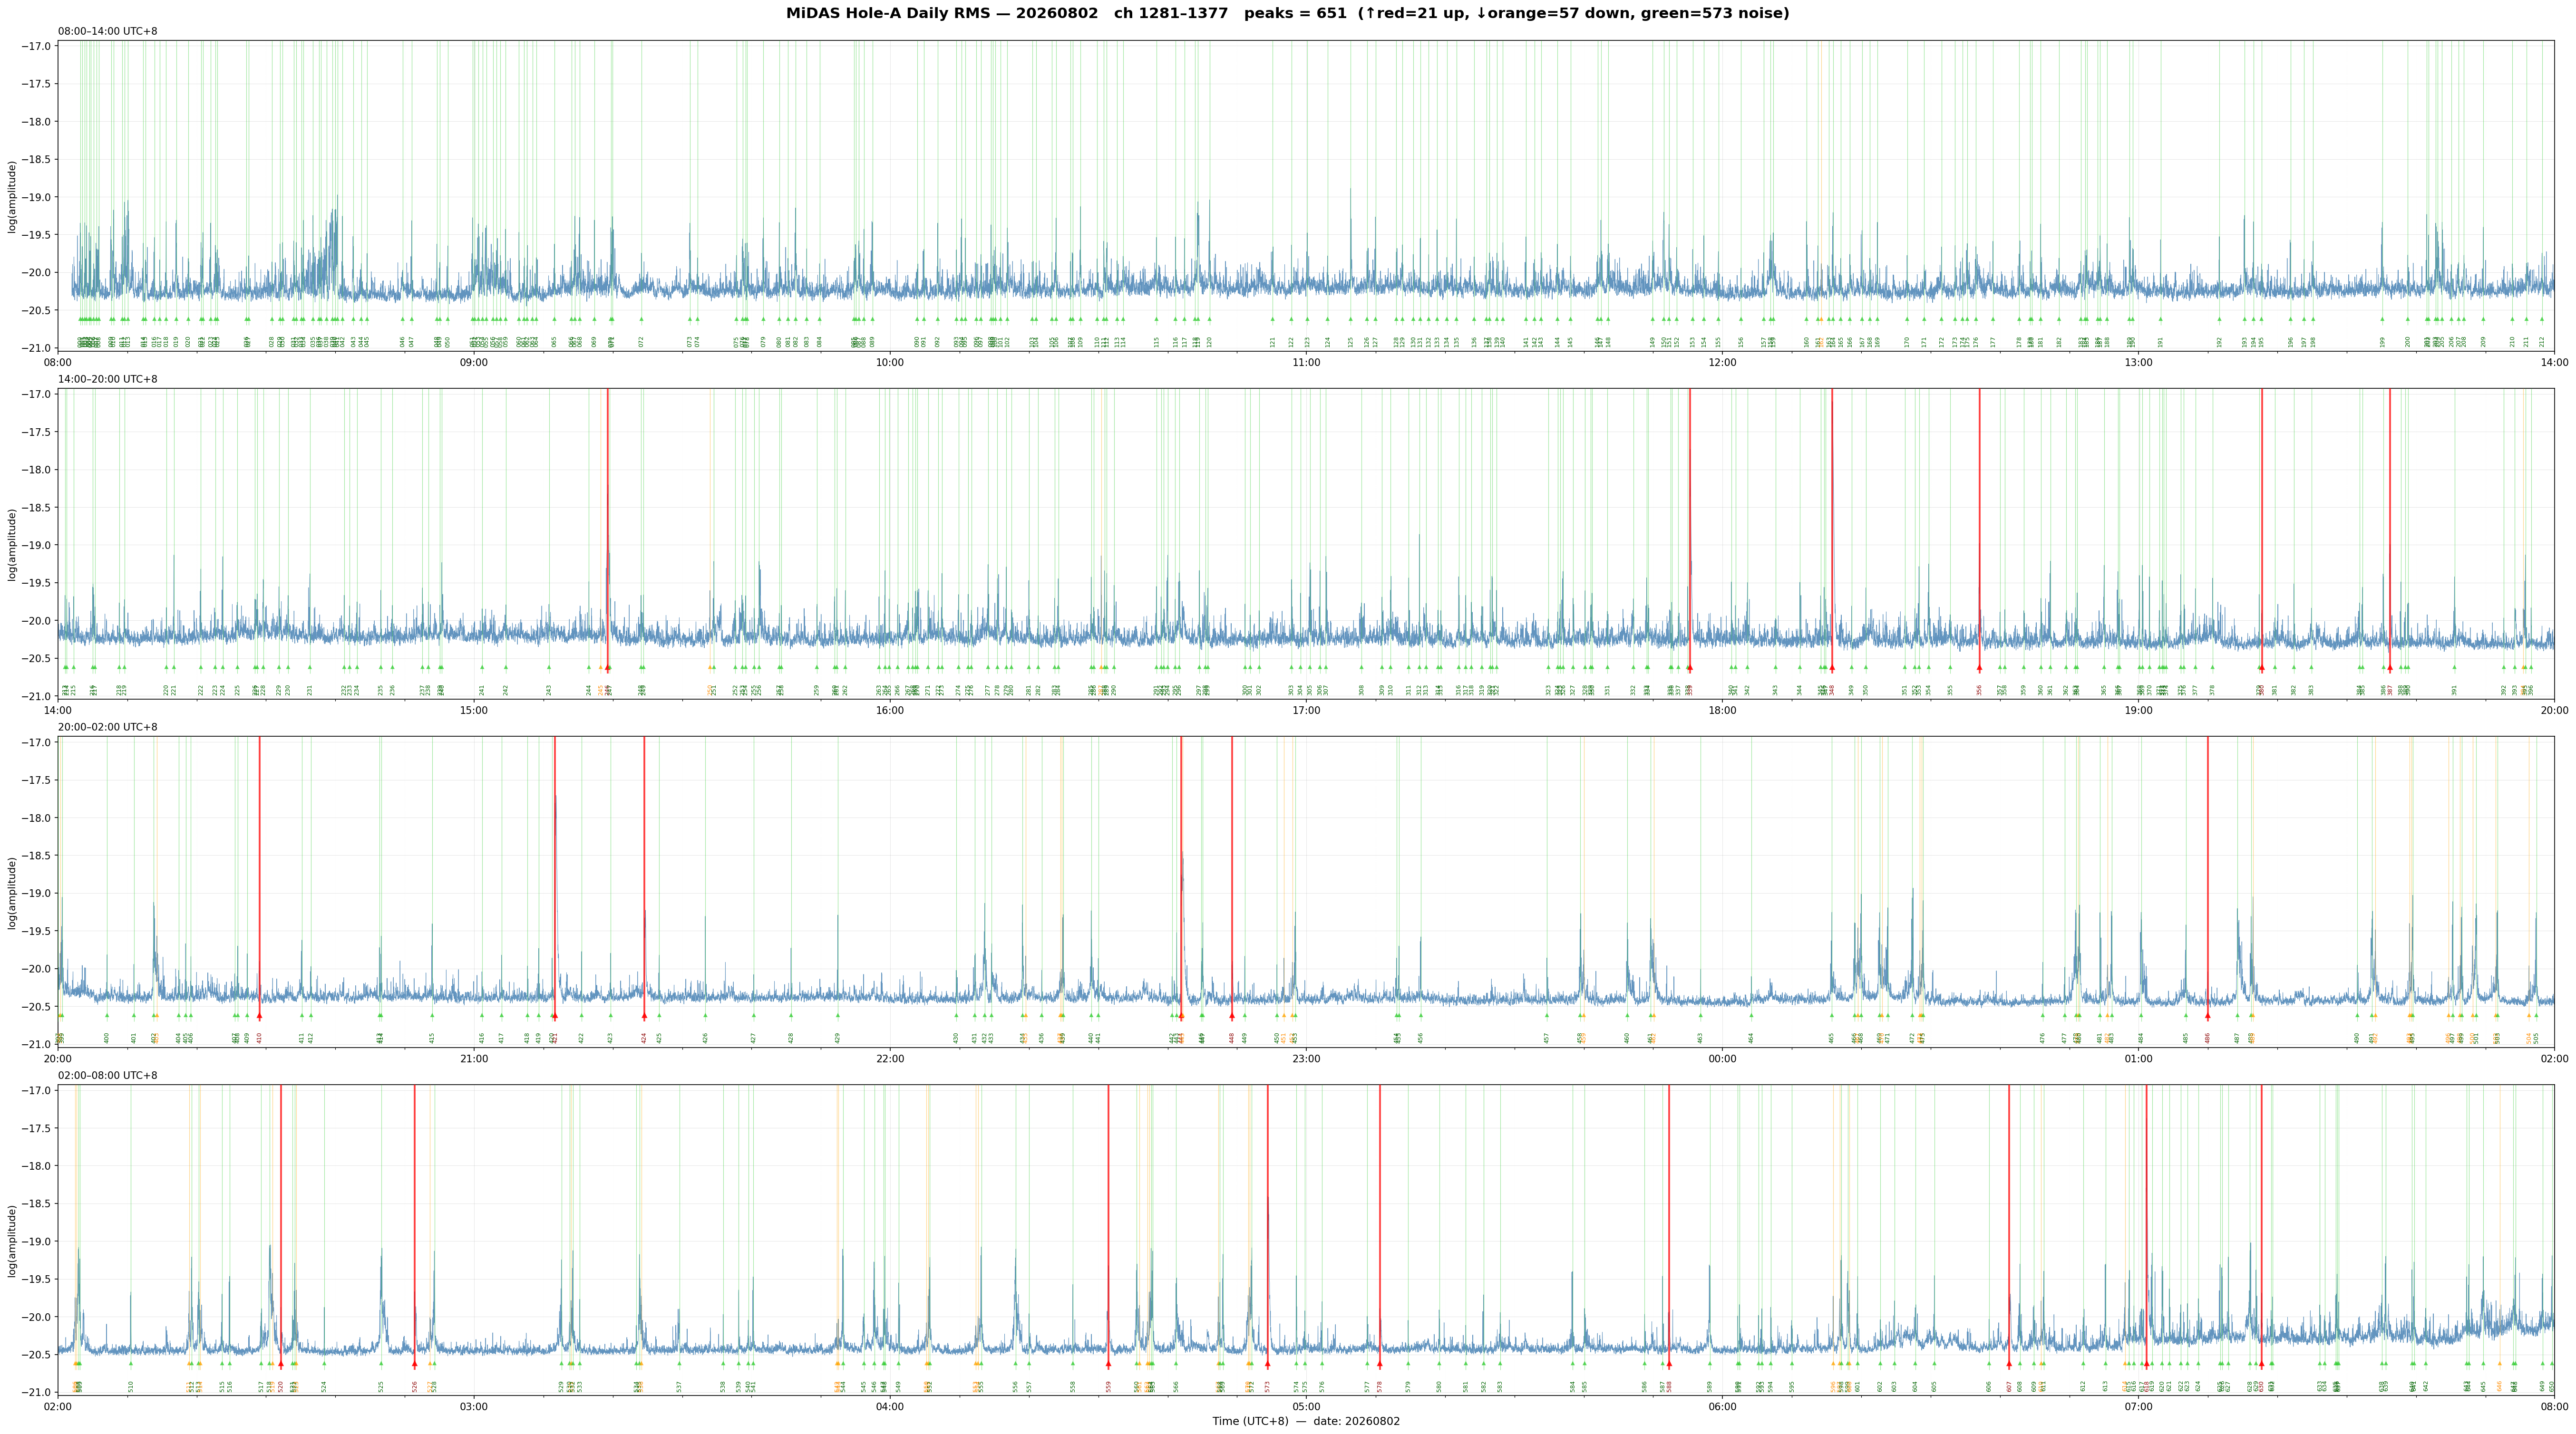Click the "Time (UTC+8) — date: 20260802" axis label
This screenshot has height=1434, width=2576.
pos(1306,1421)
